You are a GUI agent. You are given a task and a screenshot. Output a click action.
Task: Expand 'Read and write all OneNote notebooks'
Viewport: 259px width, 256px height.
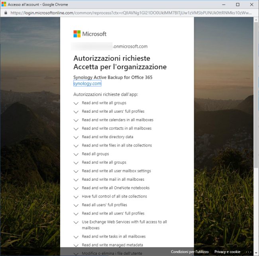(x=76, y=188)
